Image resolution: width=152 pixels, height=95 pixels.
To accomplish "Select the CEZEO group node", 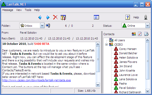I will coord(118,45).
